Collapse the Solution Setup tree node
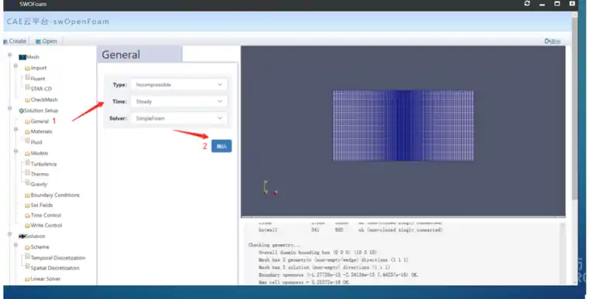This screenshot has width=589, height=299. coord(10,109)
